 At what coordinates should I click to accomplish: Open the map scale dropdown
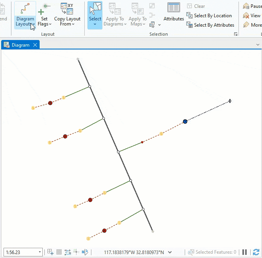40,252
